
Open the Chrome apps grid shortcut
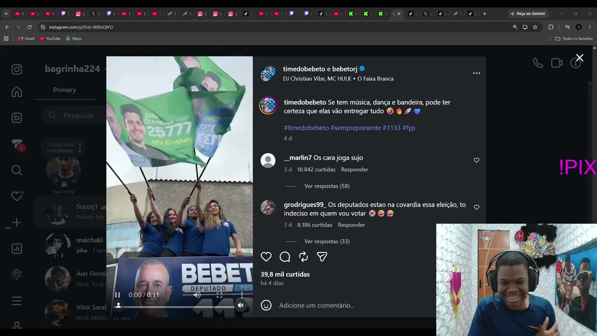pos(6,39)
